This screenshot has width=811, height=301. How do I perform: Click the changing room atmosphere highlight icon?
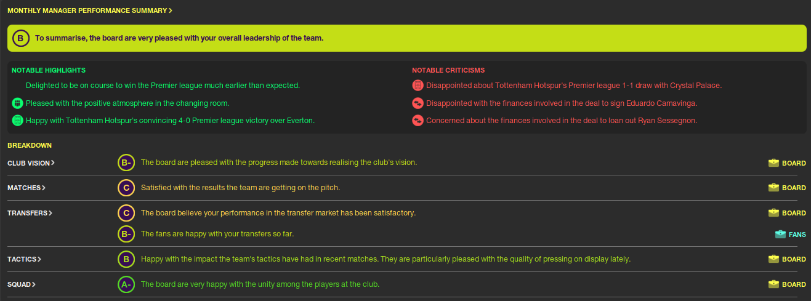[x=17, y=103]
